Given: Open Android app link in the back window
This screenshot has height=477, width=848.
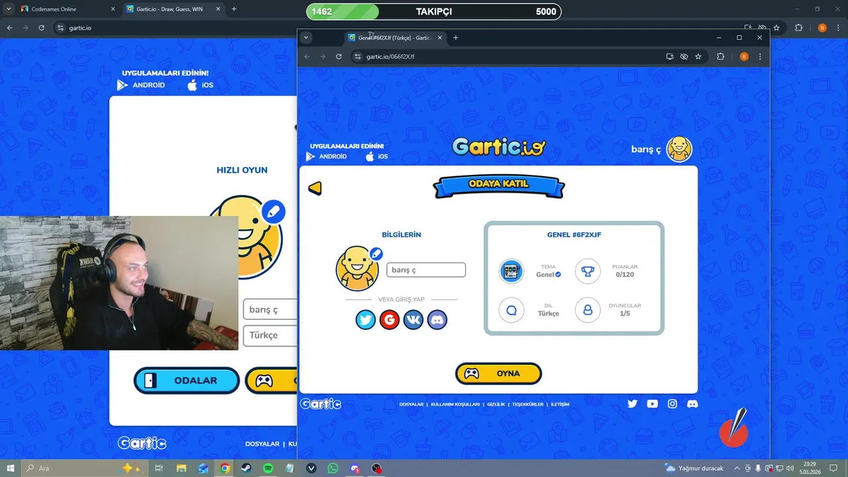Looking at the screenshot, I should tap(140, 85).
